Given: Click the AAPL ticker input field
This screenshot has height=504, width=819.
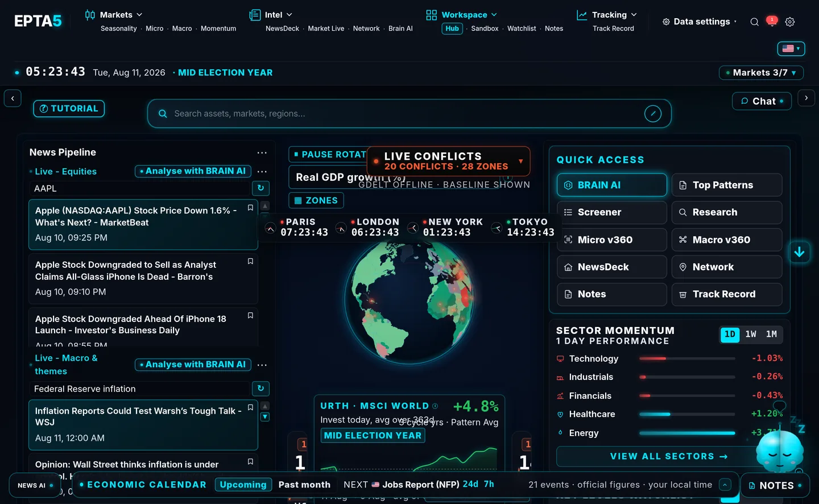Looking at the screenshot, I should [140, 188].
